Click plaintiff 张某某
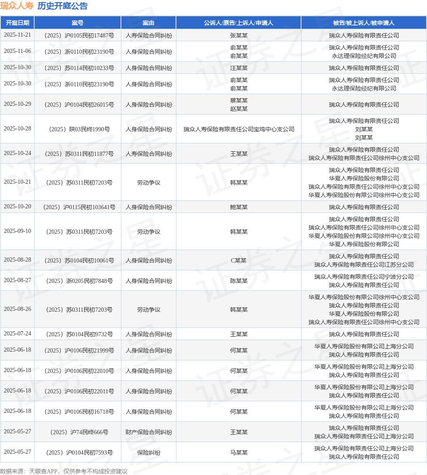Viewport: 427px width, 475px height. click(239, 35)
